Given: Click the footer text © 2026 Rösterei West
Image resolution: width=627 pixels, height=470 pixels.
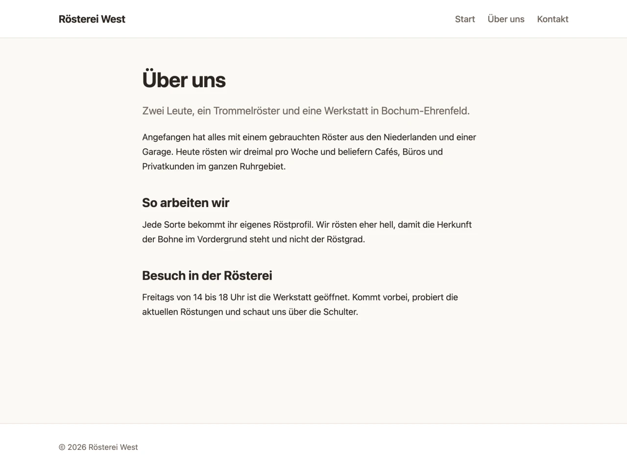Looking at the screenshot, I should pyautogui.click(x=98, y=447).
